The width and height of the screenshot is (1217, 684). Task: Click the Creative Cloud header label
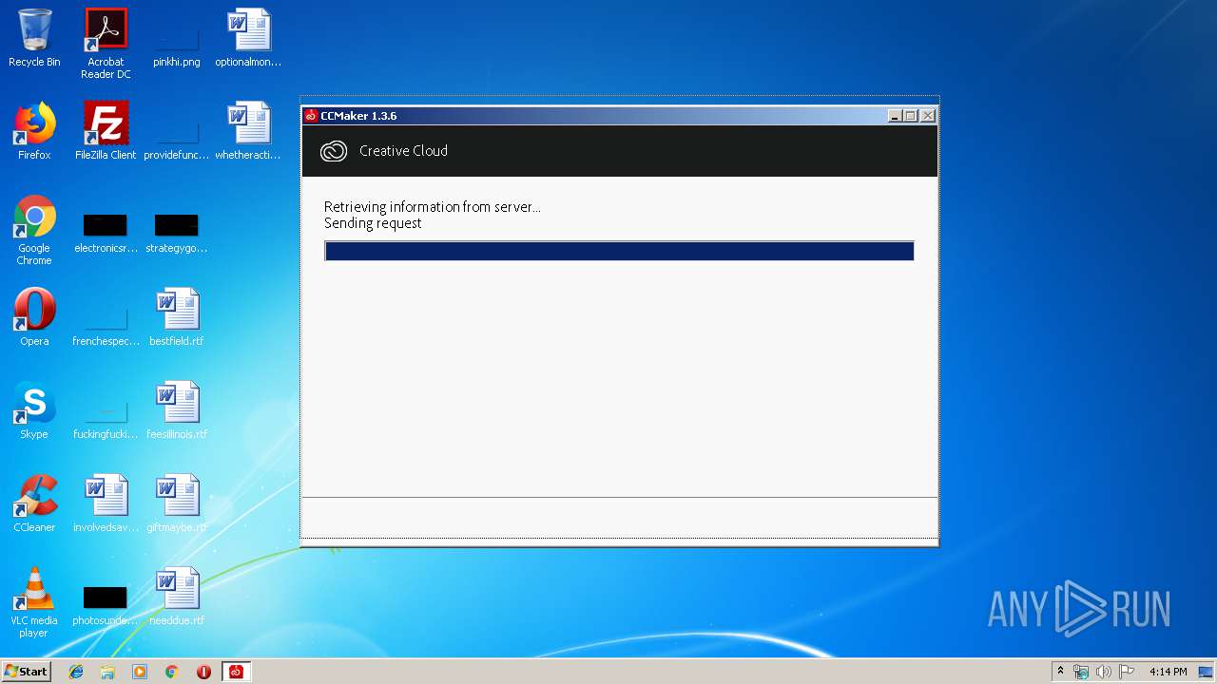tap(403, 151)
